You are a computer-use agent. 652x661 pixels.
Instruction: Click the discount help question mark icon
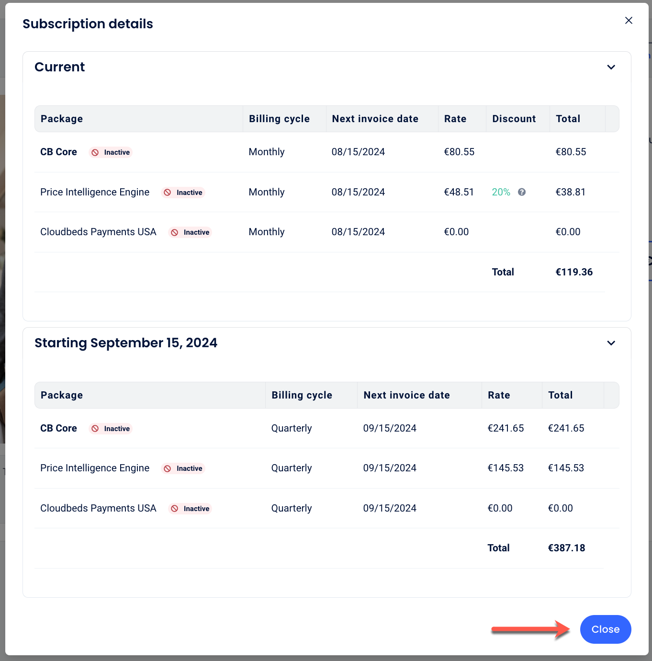[x=522, y=192]
